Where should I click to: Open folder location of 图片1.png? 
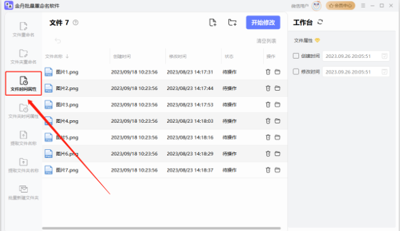(x=278, y=72)
